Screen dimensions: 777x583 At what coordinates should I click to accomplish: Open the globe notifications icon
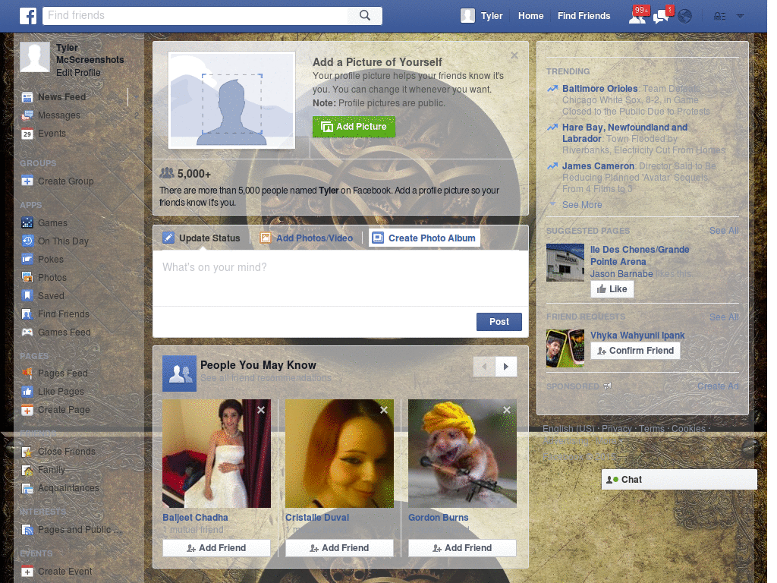(x=685, y=17)
